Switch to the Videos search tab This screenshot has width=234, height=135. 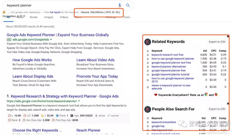pos(64,17)
